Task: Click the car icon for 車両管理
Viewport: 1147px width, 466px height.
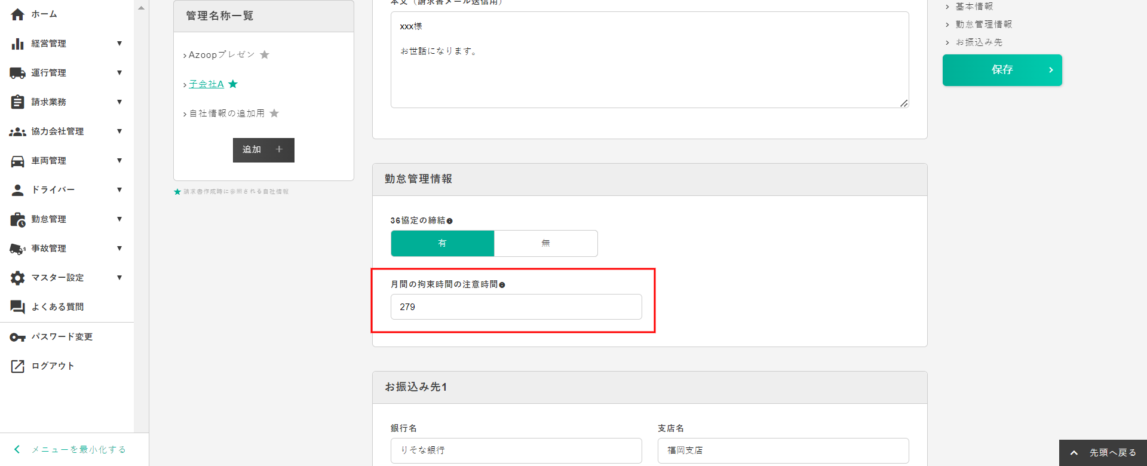Action: click(x=17, y=161)
